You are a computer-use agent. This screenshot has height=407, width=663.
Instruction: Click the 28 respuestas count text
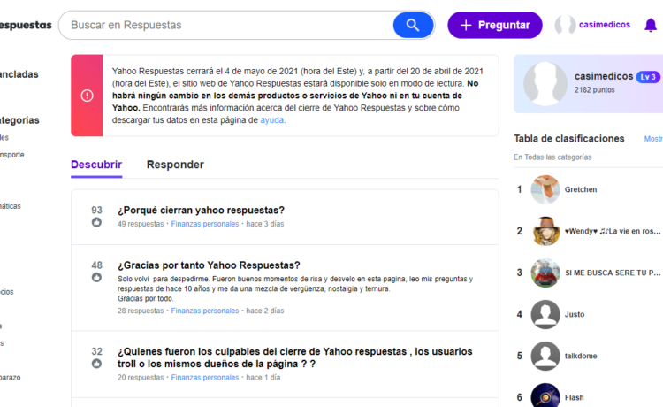(141, 311)
